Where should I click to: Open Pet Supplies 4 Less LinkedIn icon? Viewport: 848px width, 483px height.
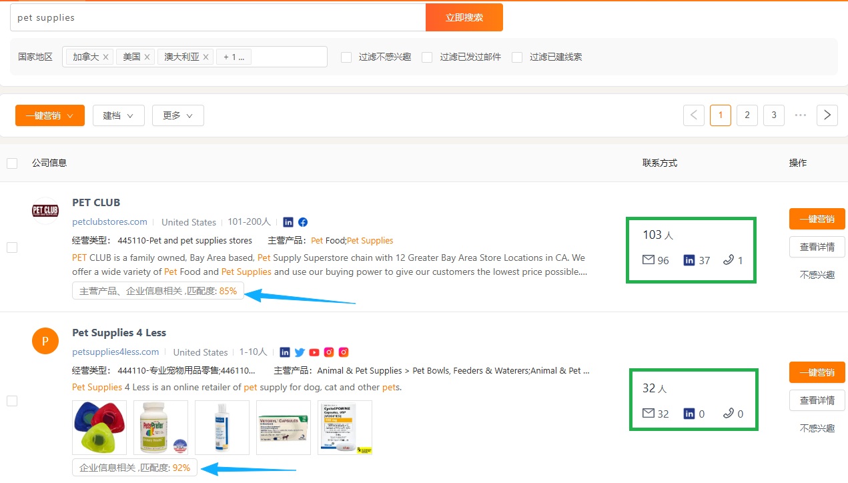point(285,352)
